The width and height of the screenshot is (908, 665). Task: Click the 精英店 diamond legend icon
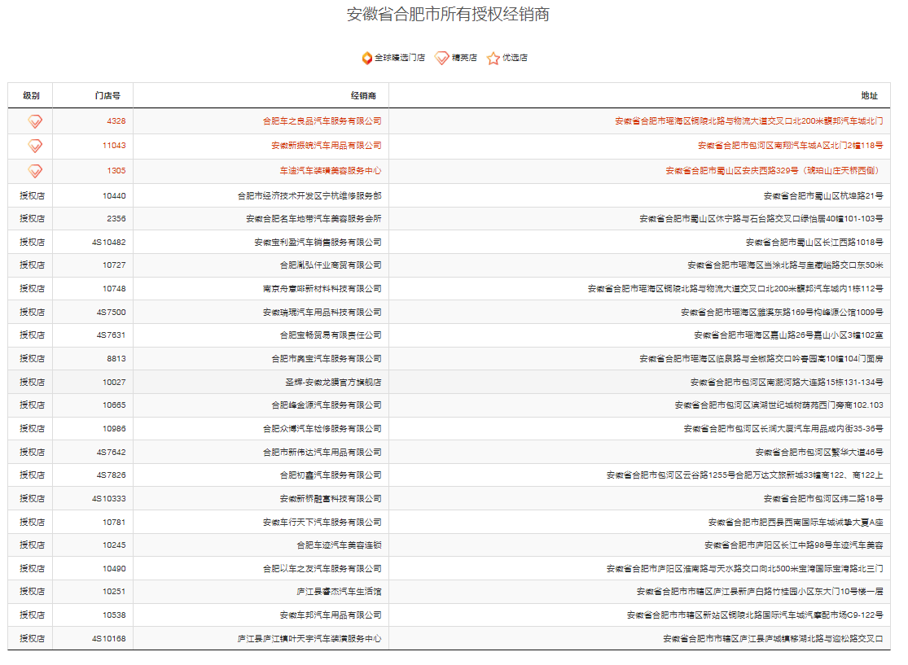(x=441, y=58)
